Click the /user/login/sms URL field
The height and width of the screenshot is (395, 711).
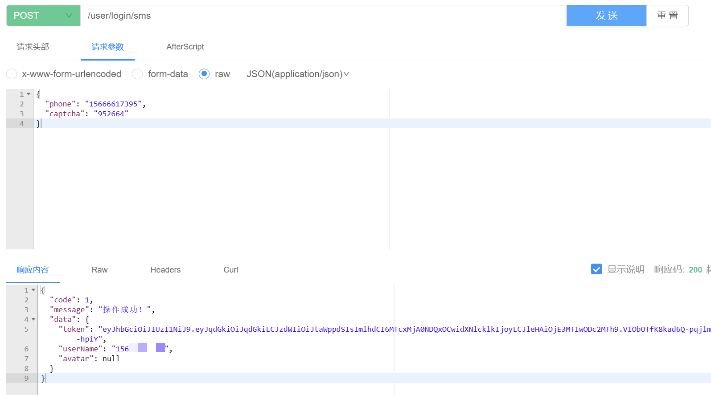click(323, 16)
